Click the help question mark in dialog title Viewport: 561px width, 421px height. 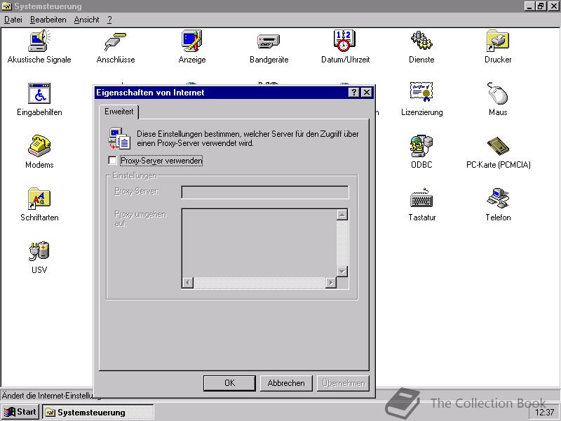(x=353, y=93)
